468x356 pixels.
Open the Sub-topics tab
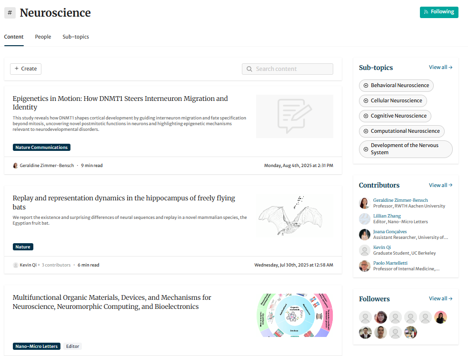pyautogui.click(x=76, y=37)
